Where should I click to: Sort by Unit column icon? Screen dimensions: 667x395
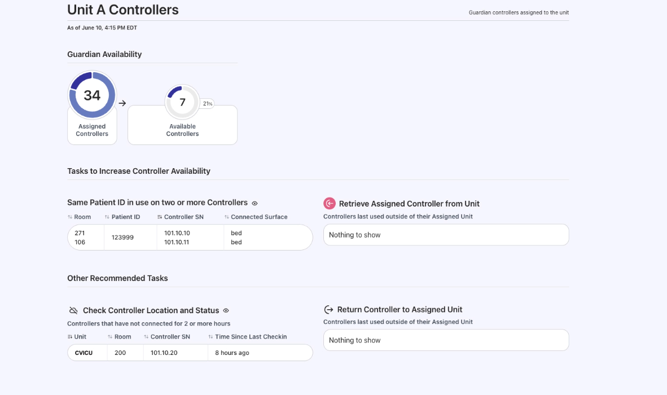[70, 337]
